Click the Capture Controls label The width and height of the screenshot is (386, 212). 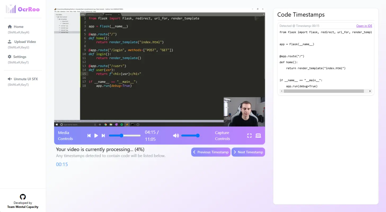(x=222, y=136)
